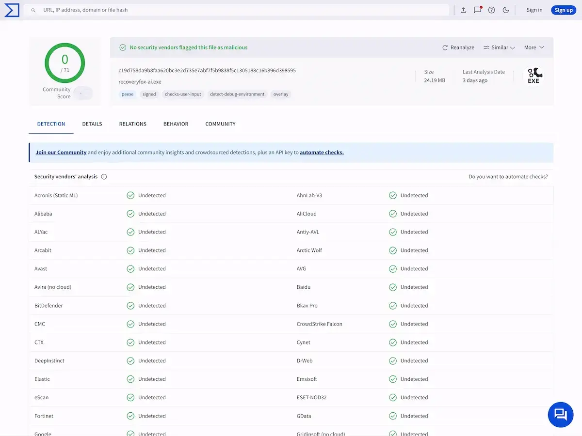This screenshot has width=582, height=436.
Task: Click the GData vendor name
Action: click(x=304, y=416)
